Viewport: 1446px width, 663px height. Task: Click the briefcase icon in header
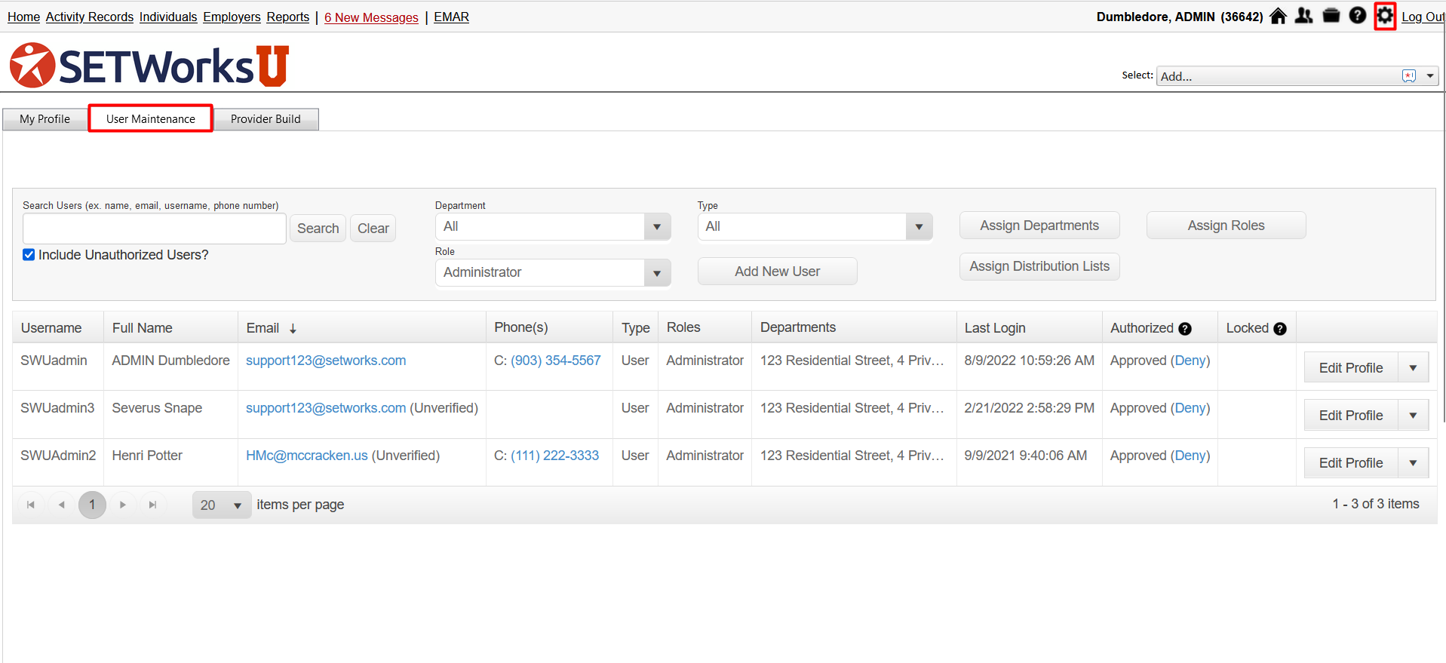coord(1331,16)
